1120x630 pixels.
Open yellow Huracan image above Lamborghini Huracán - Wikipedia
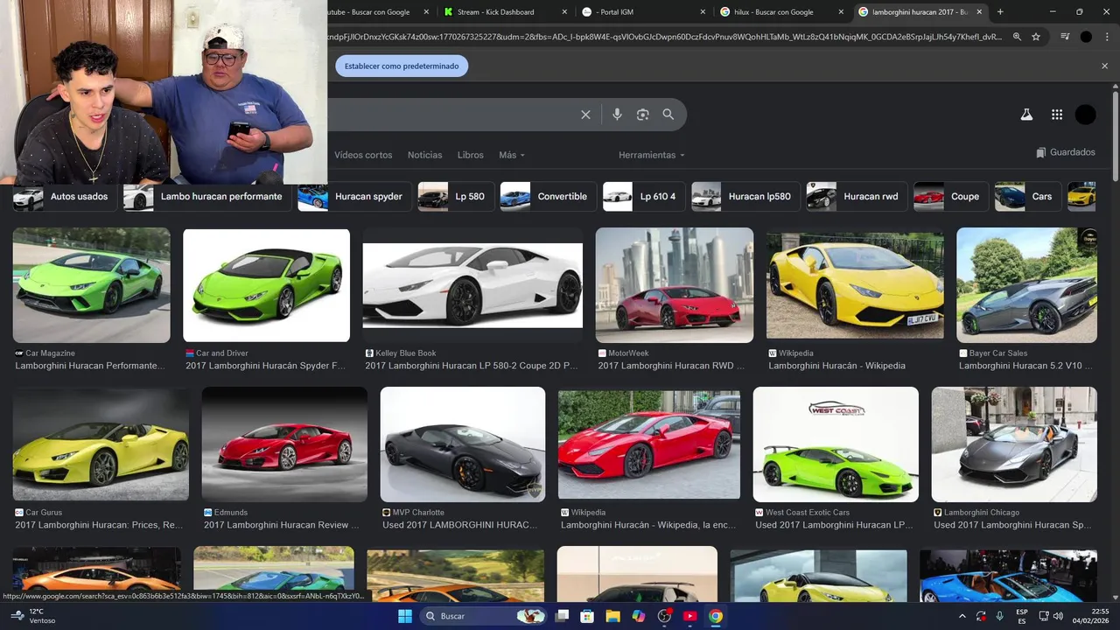pos(855,285)
